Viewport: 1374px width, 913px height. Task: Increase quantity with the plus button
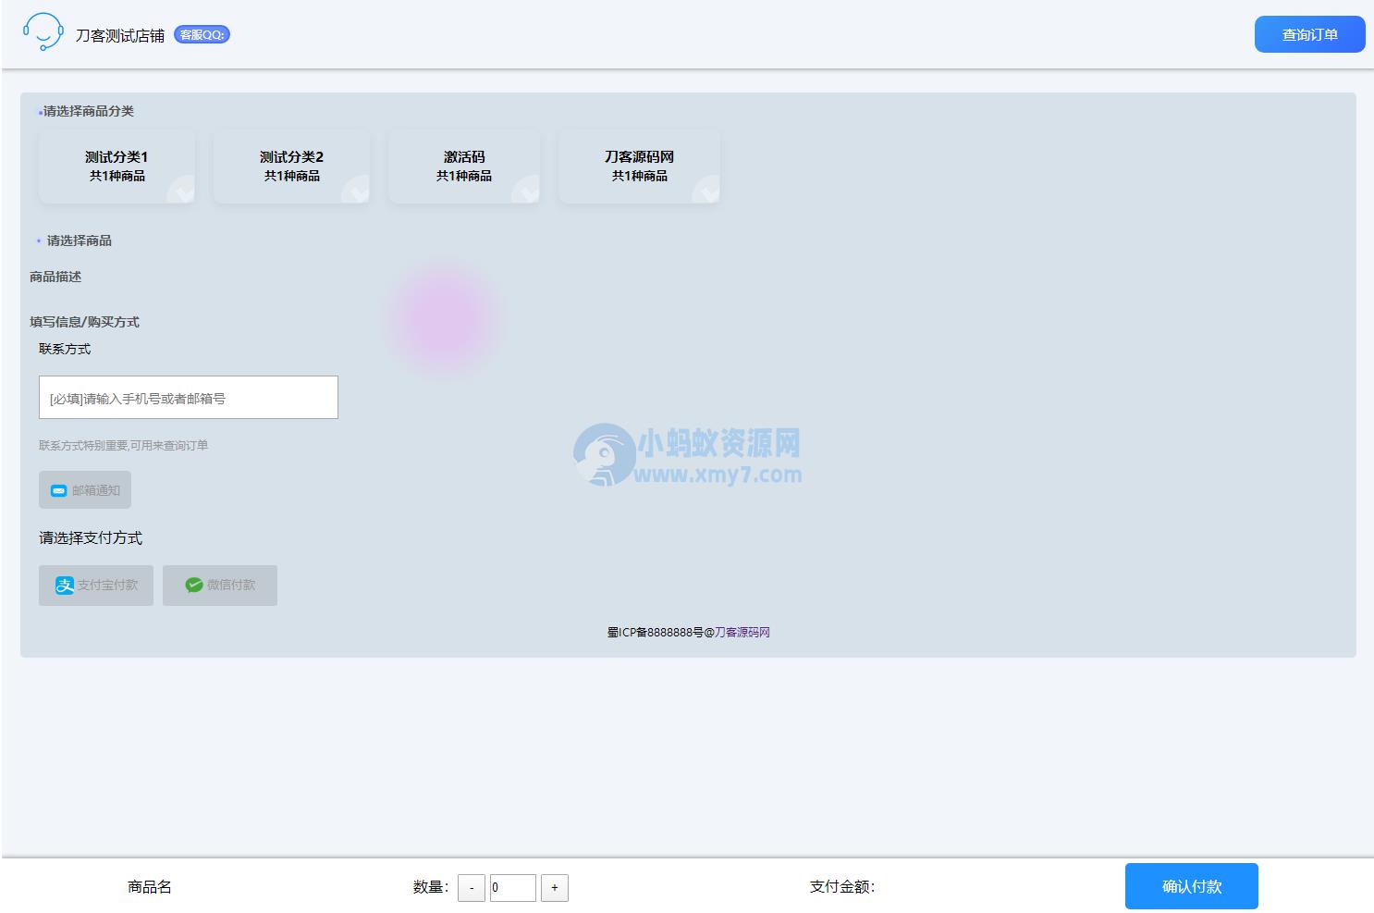click(555, 887)
